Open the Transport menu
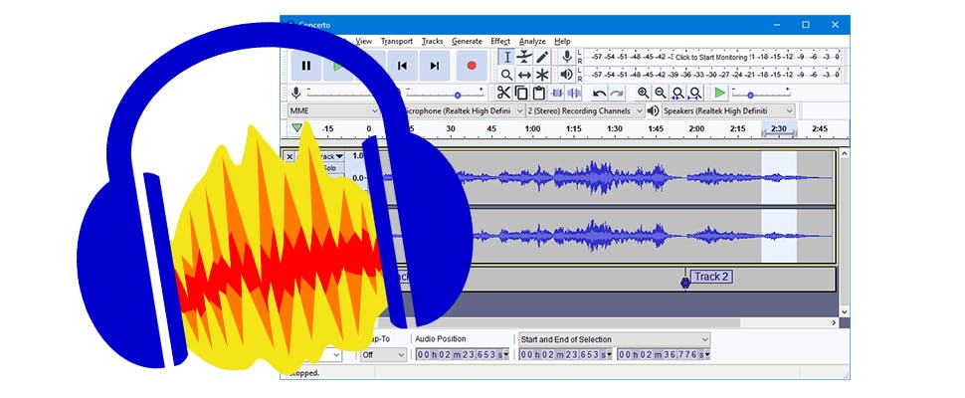965x398 pixels. pos(396,41)
